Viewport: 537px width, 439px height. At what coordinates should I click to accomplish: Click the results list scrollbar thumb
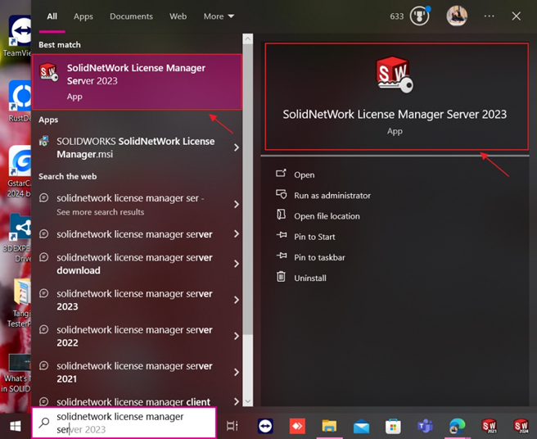(x=247, y=189)
